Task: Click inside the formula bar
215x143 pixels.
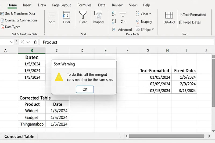Action: pos(127,42)
